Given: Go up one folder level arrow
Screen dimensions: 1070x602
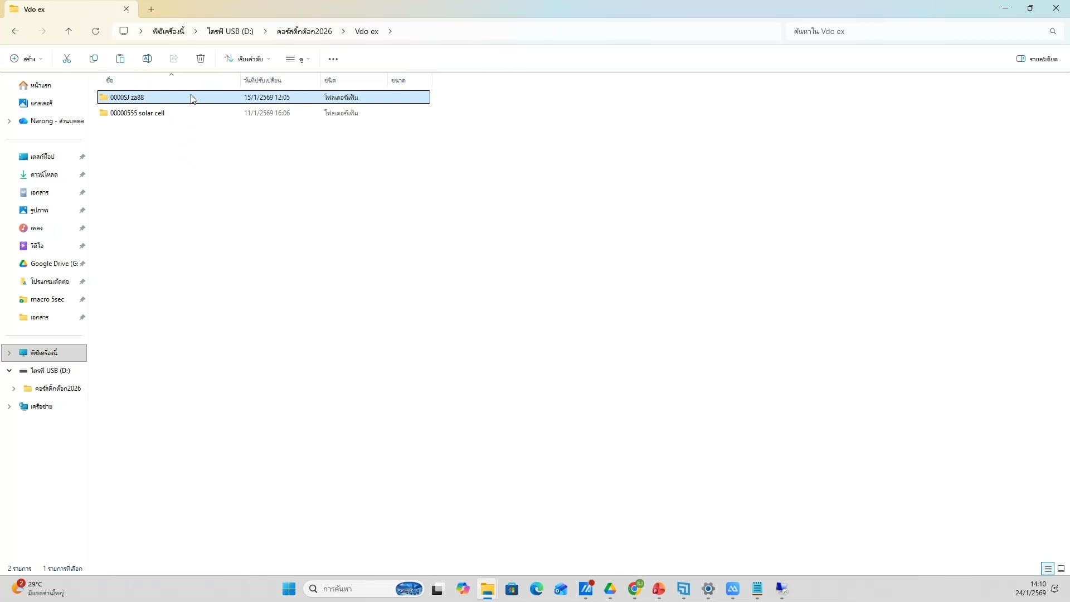Looking at the screenshot, I should [x=69, y=31].
